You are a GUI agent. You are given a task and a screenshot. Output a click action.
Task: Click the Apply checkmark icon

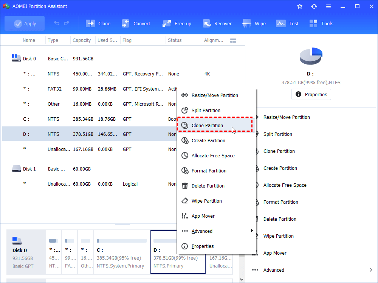[x=18, y=23]
